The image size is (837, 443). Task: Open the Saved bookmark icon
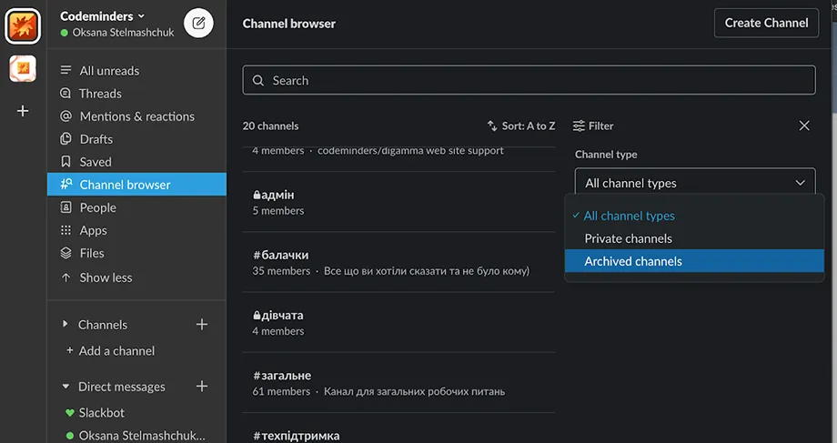[x=66, y=161]
